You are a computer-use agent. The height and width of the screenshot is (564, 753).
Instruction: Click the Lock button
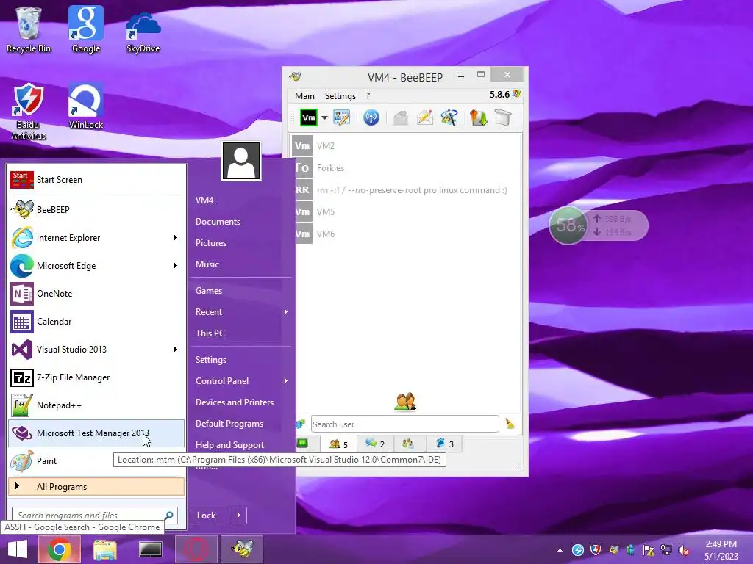(210, 516)
